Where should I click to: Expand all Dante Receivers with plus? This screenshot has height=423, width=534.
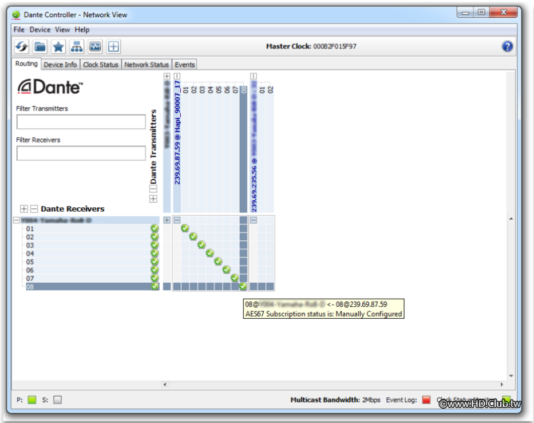[x=24, y=209]
